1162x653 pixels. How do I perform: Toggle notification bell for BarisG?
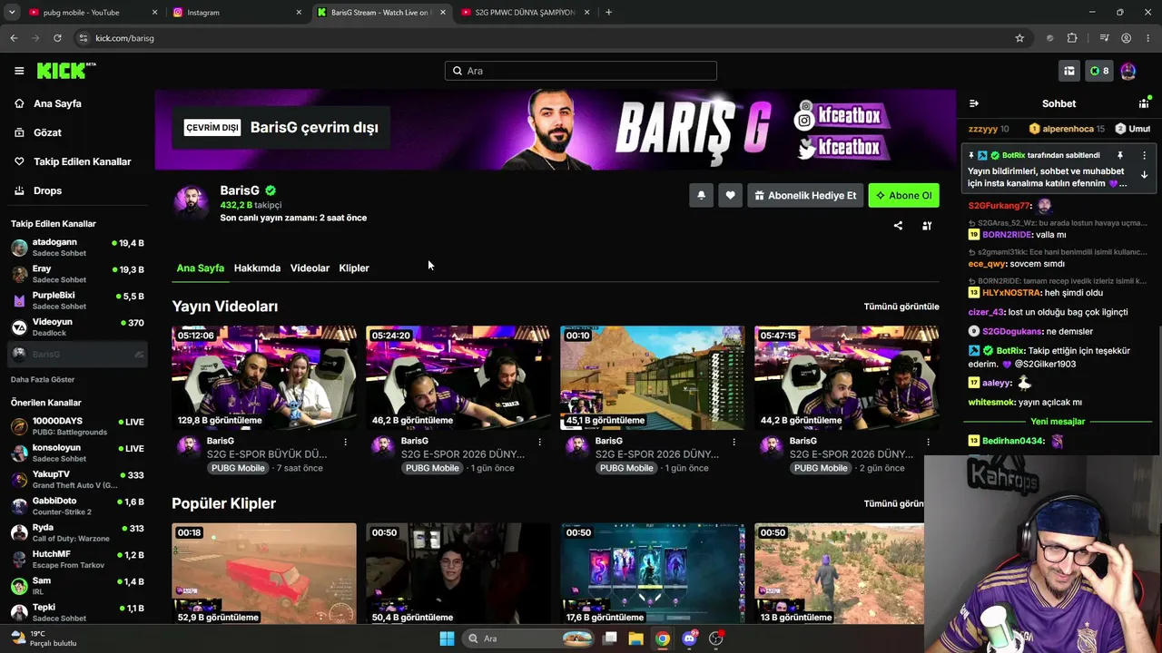(x=701, y=195)
